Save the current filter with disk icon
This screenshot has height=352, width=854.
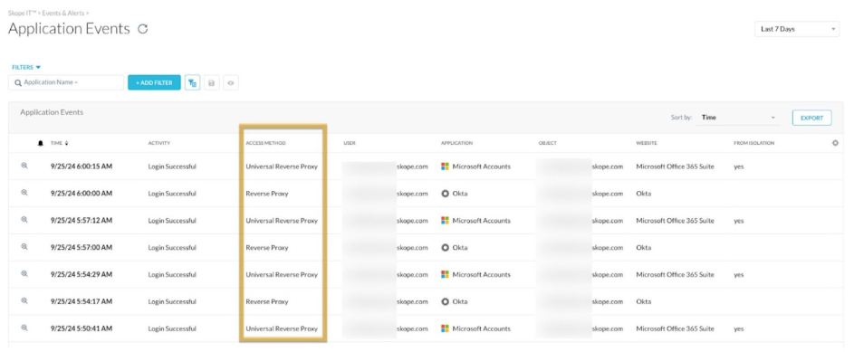click(211, 83)
